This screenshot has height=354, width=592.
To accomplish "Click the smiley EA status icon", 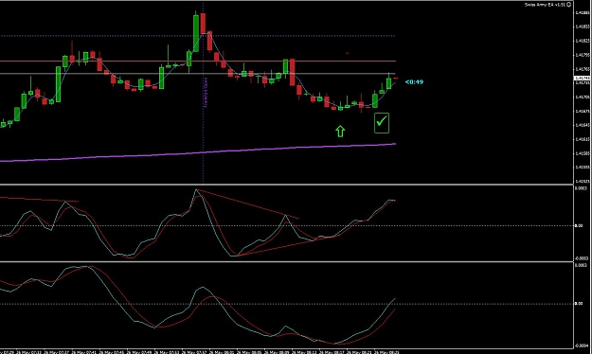I will [x=568, y=5].
